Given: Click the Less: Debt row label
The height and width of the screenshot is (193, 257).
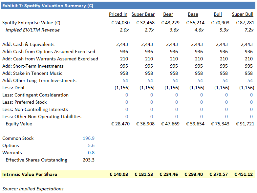Looking at the screenshot, I should pyautogui.click(x=13, y=88).
